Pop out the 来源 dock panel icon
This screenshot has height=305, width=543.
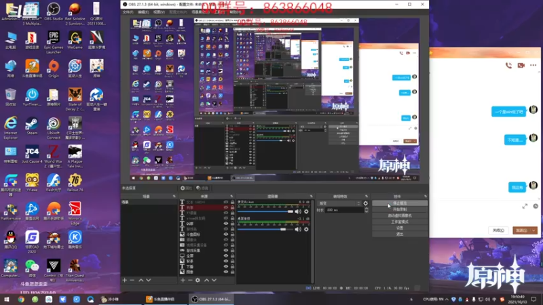click(231, 197)
